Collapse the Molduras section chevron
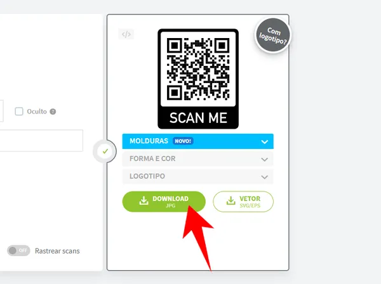 (265, 141)
